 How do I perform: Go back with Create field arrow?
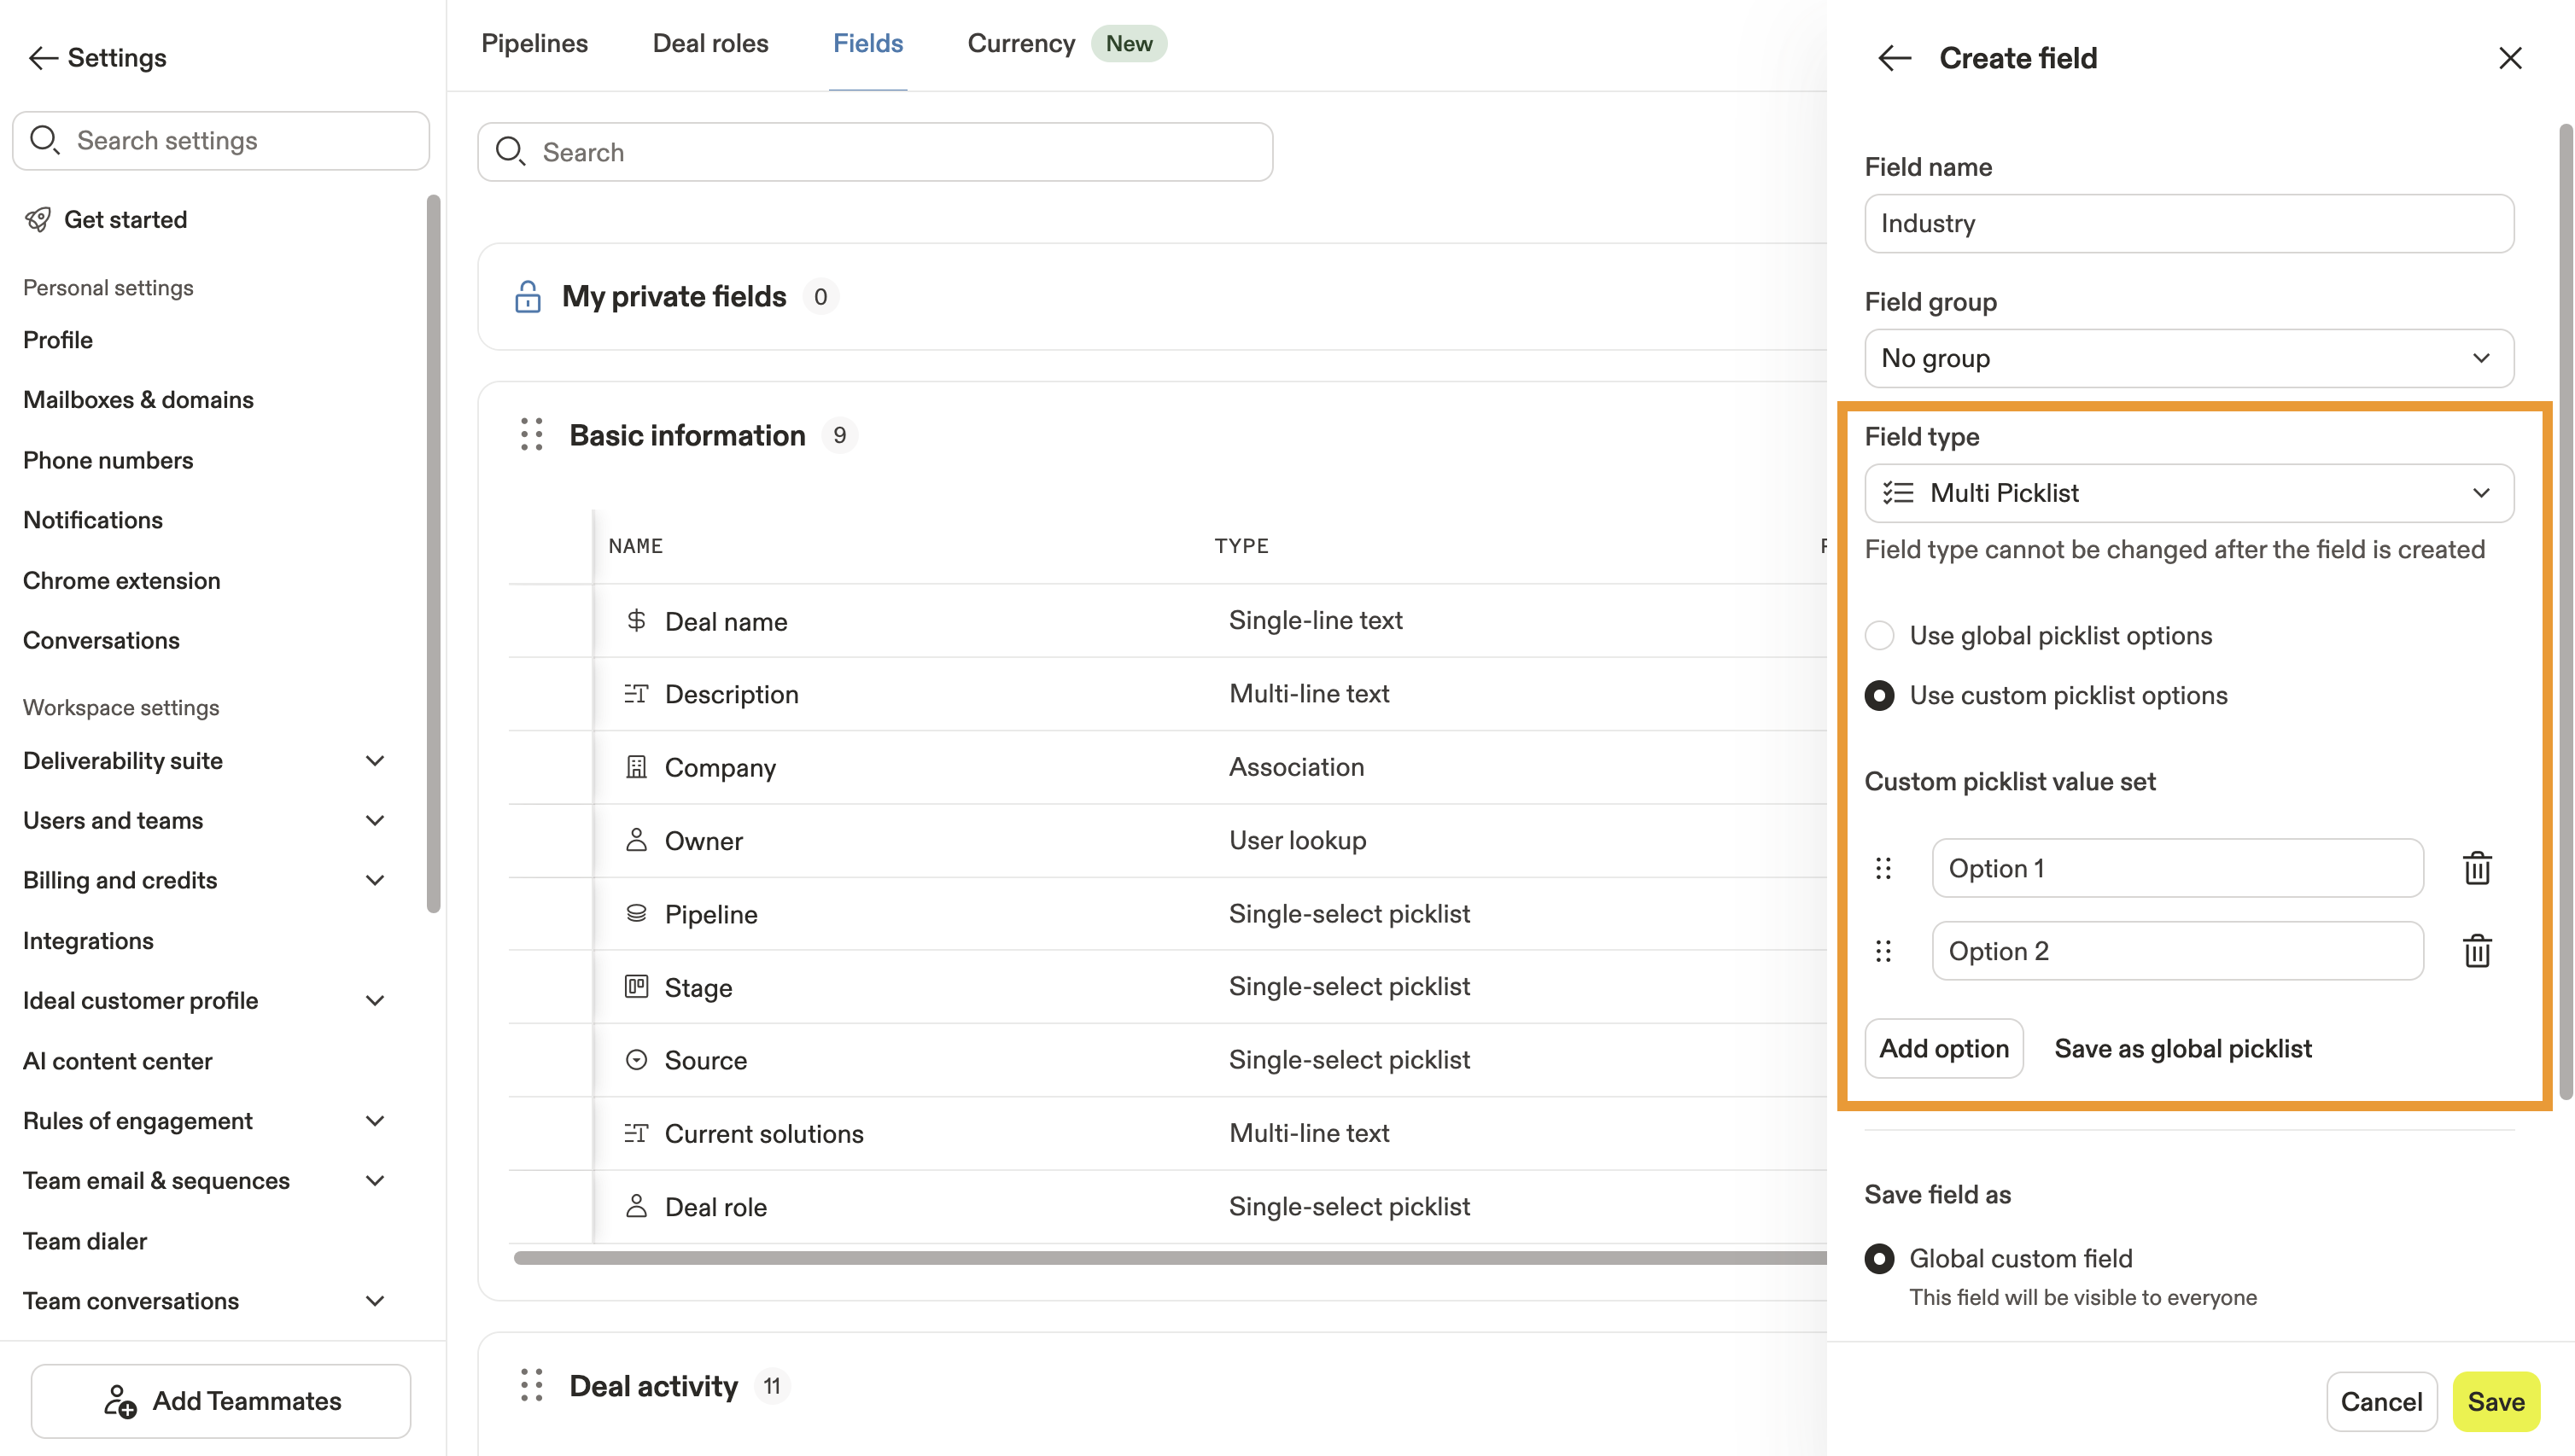(1894, 58)
